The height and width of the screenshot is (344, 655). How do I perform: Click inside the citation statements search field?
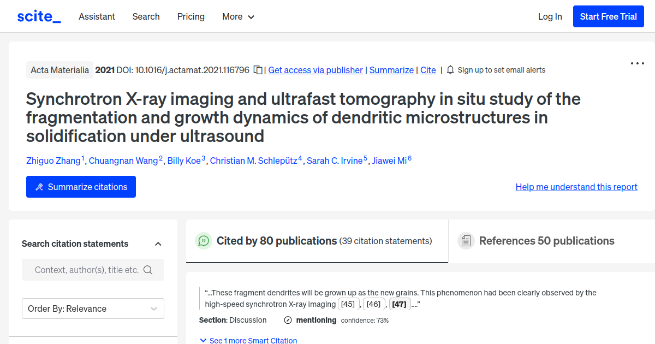point(87,269)
